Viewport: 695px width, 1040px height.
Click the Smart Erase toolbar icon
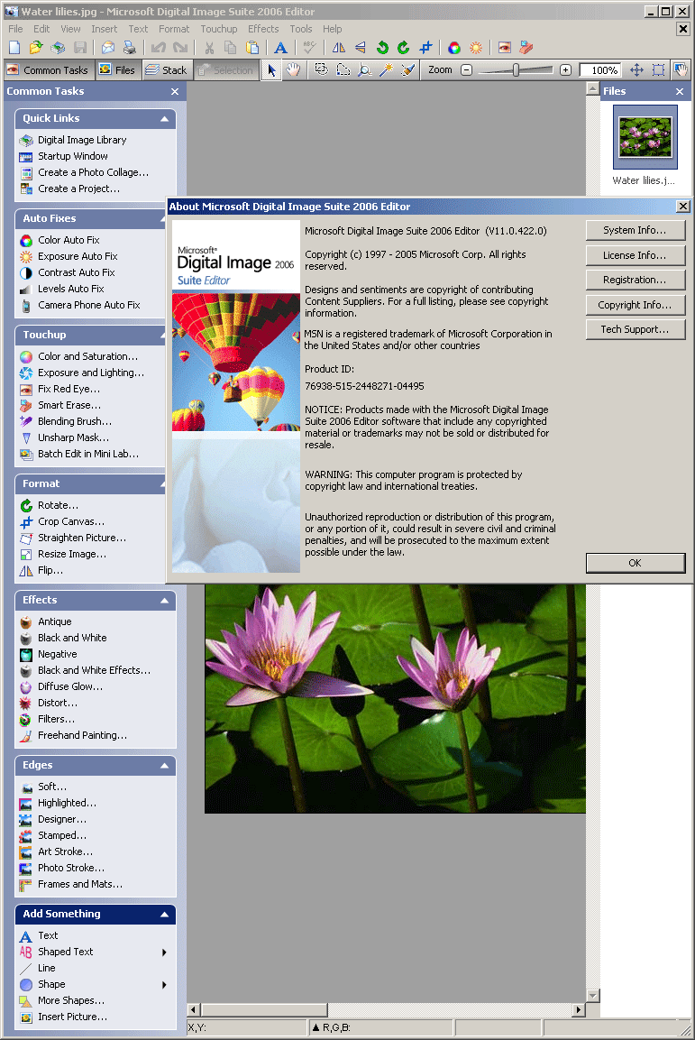(526, 48)
